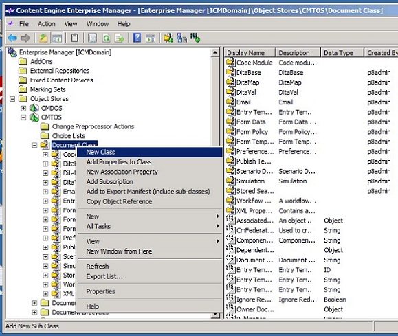The height and width of the screenshot is (336, 398).
Task: Open the New submenu in context menu
Action: [x=149, y=216]
